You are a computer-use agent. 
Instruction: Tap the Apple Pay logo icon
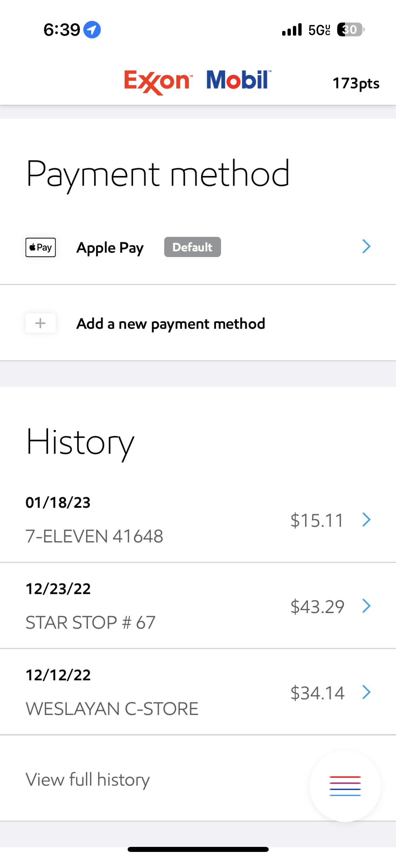click(x=41, y=247)
